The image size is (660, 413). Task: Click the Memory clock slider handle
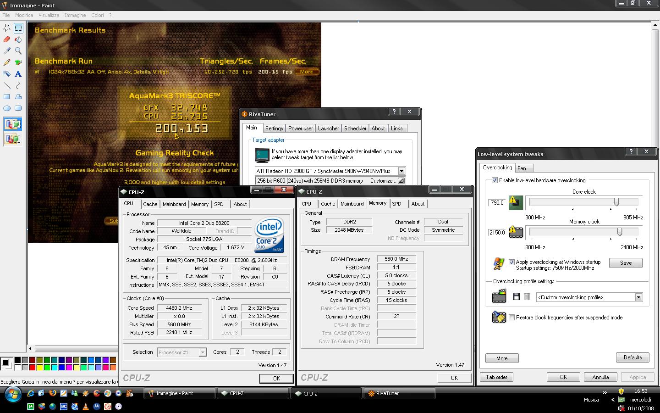620,232
